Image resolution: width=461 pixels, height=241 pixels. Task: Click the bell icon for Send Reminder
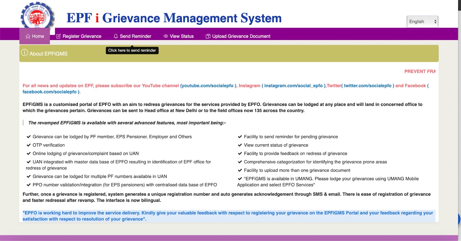(x=116, y=36)
